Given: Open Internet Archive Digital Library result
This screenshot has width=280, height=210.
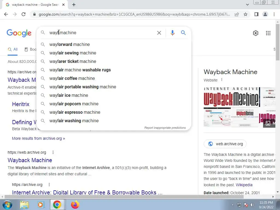Looking at the screenshot, I should [x=87, y=192].
